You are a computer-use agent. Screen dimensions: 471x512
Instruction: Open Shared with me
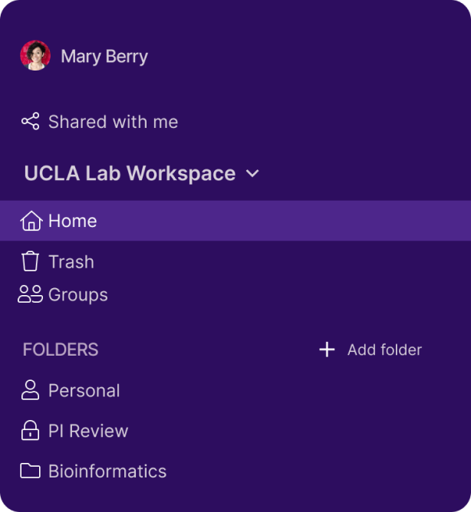[x=113, y=122]
